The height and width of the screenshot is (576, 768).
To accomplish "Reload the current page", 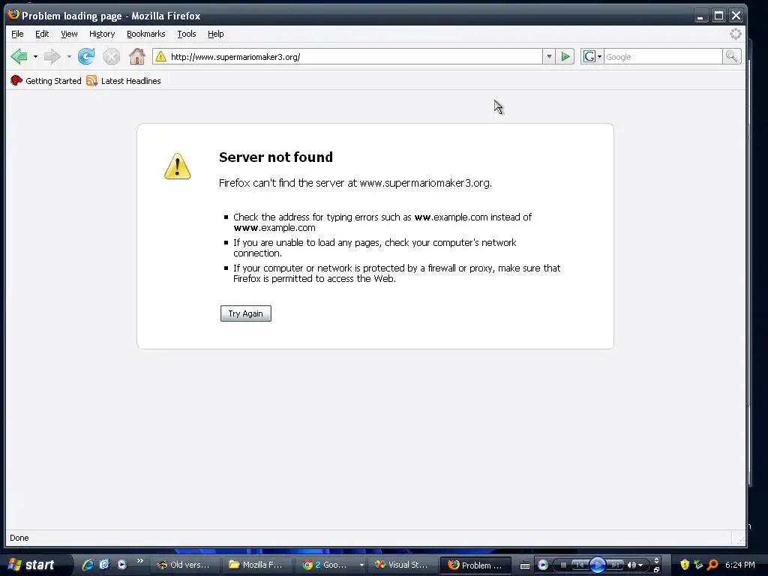I will (86, 57).
